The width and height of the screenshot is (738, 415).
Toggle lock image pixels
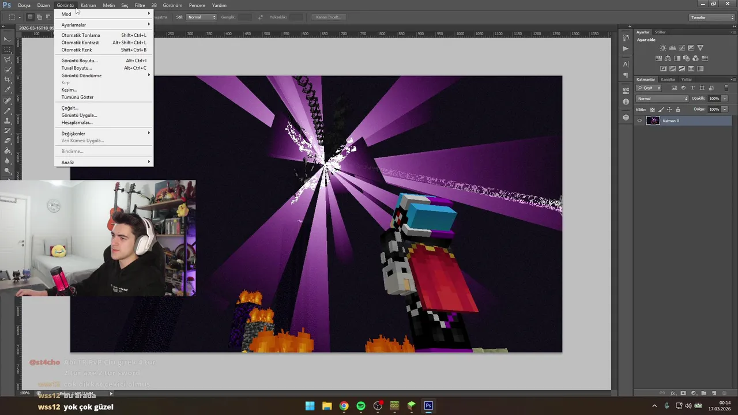[x=661, y=110]
